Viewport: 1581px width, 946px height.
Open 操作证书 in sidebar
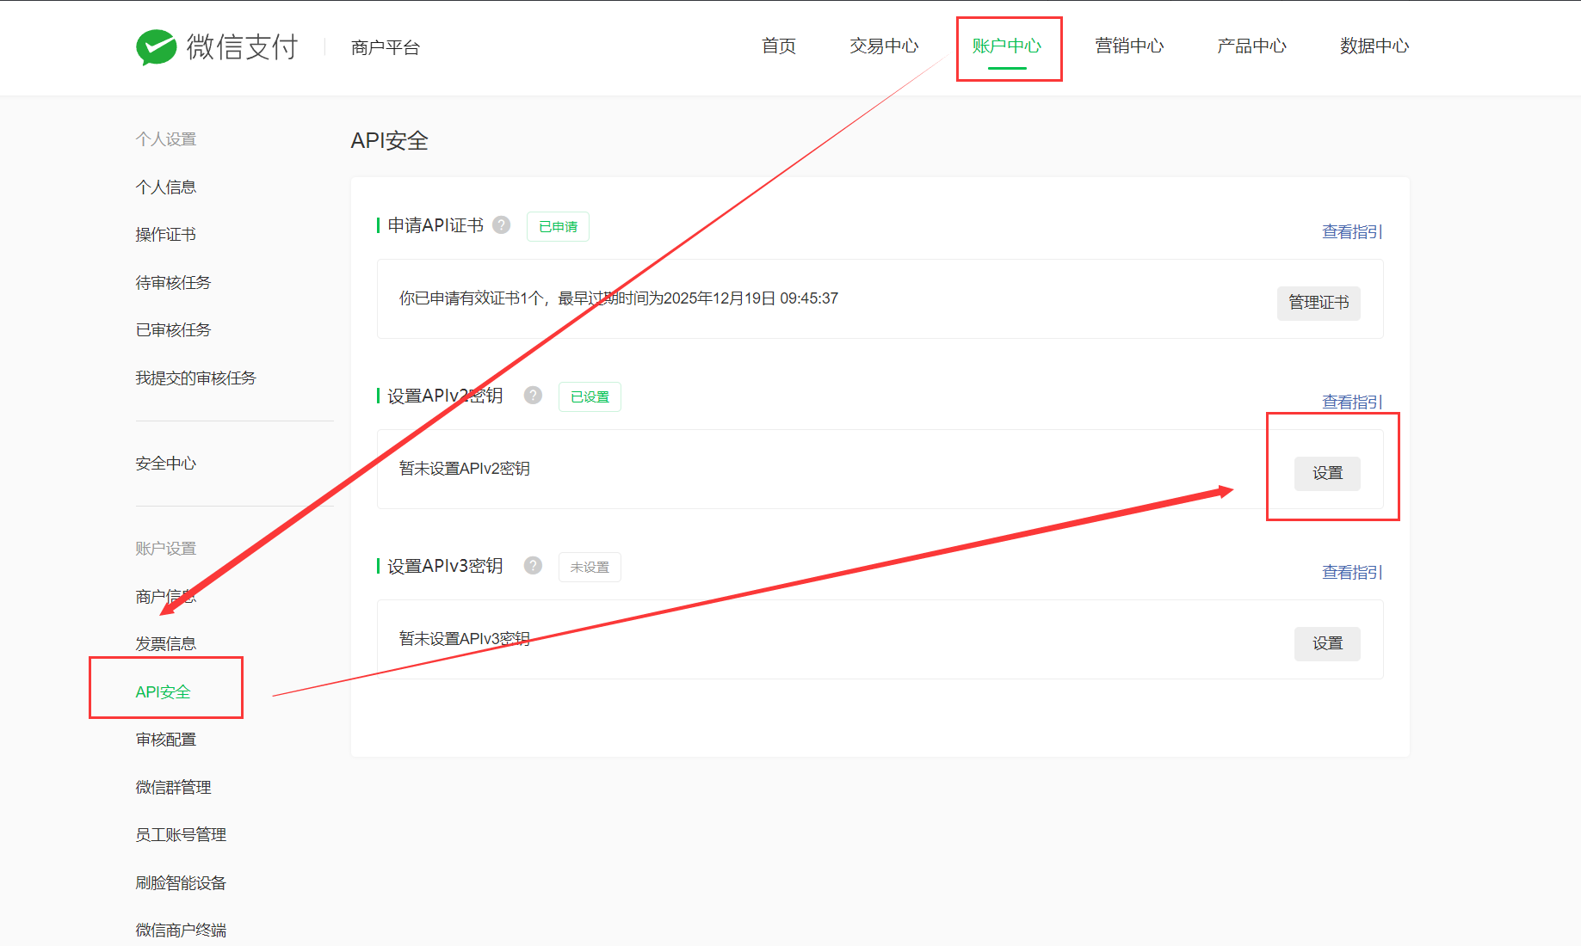(x=166, y=235)
